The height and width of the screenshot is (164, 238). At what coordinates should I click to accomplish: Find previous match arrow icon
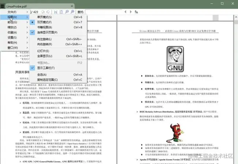point(125,12)
